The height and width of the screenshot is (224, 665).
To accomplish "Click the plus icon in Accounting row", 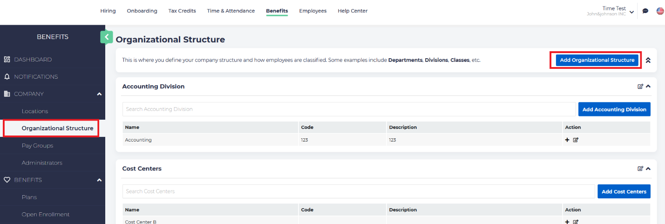I will pos(567,140).
